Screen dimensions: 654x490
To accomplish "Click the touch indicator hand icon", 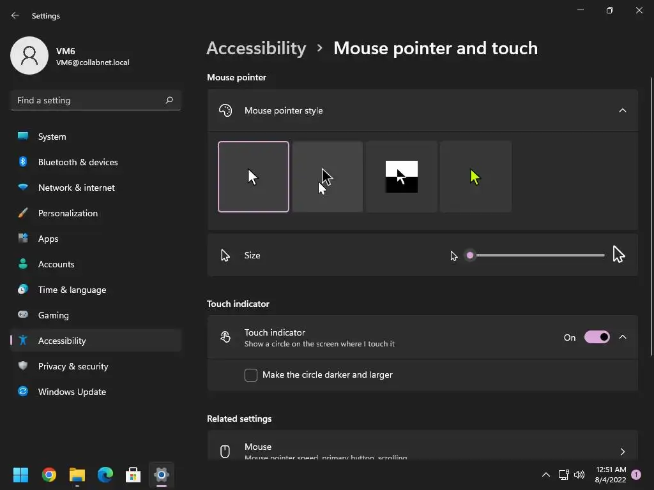I will click(x=225, y=337).
